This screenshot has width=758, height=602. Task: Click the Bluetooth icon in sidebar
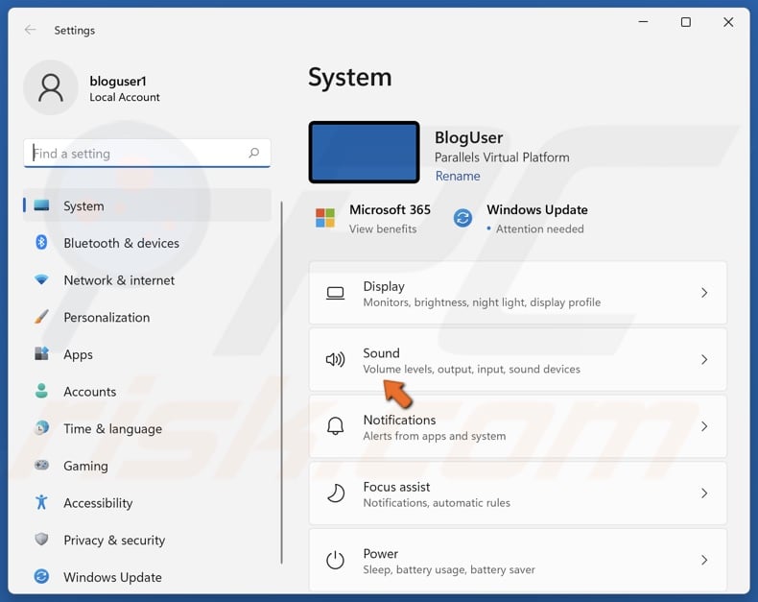point(41,243)
